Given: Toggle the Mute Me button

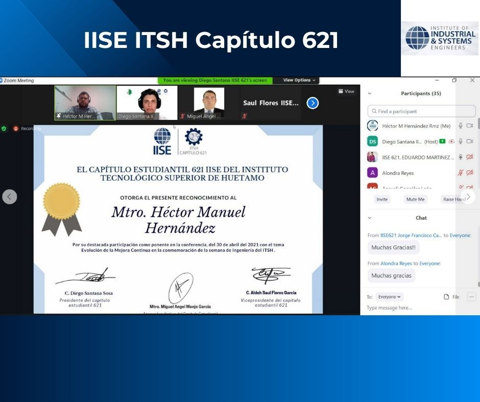Looking at the screenshot, I should coord(415,199).
